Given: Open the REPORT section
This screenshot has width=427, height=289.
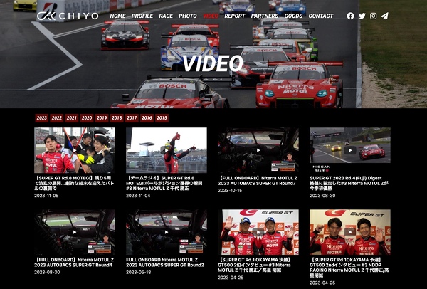Looking at the screenshot, I should pyautogui.click(x=234, y=16).
